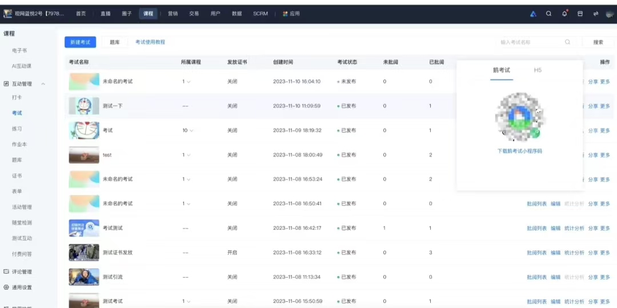Open the notification bell icon
The width and height of the screenshot is (617, 308).
click(564, 13)
